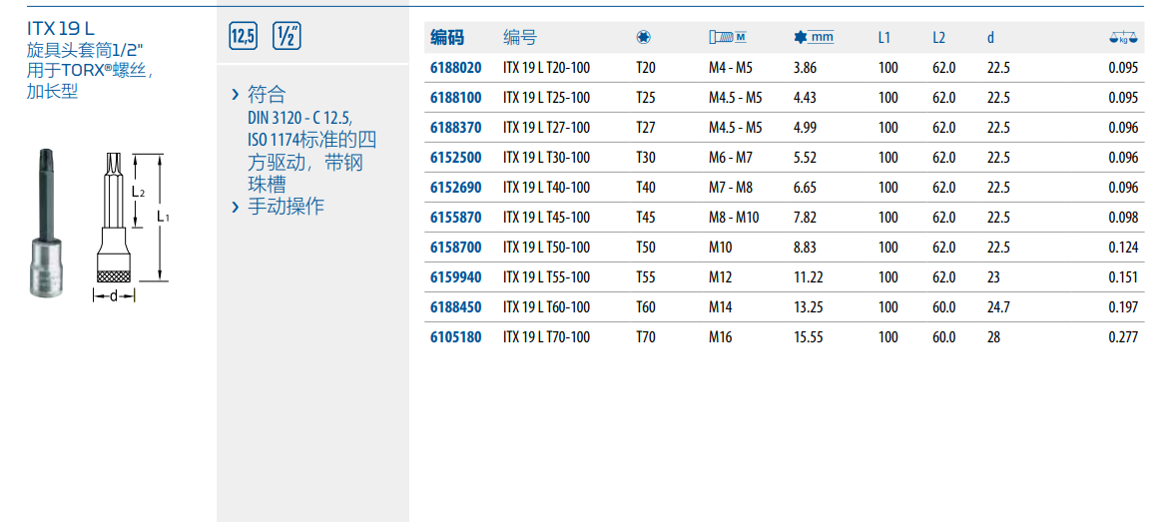Open product code 6105180
This screenshot has width=1171, height=527.
click(455, 337)
